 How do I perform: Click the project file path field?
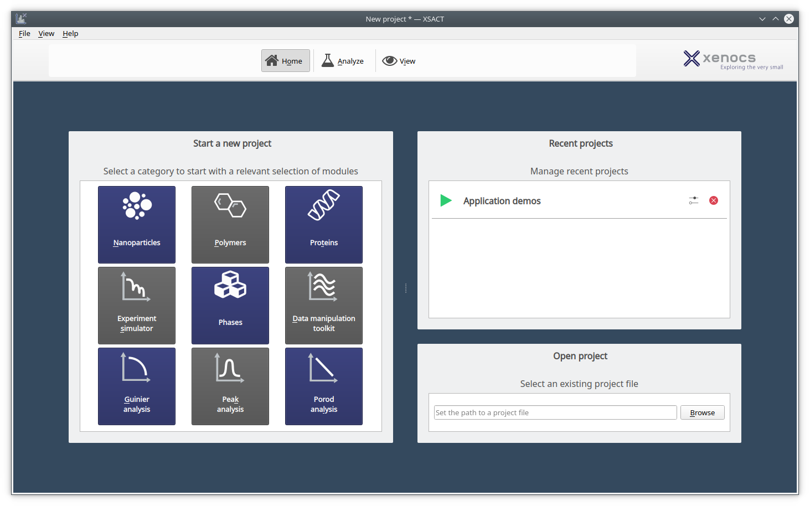[555, 412]
